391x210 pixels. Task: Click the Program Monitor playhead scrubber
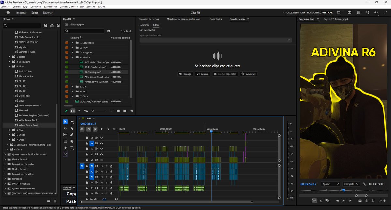[x=343, y=190]
